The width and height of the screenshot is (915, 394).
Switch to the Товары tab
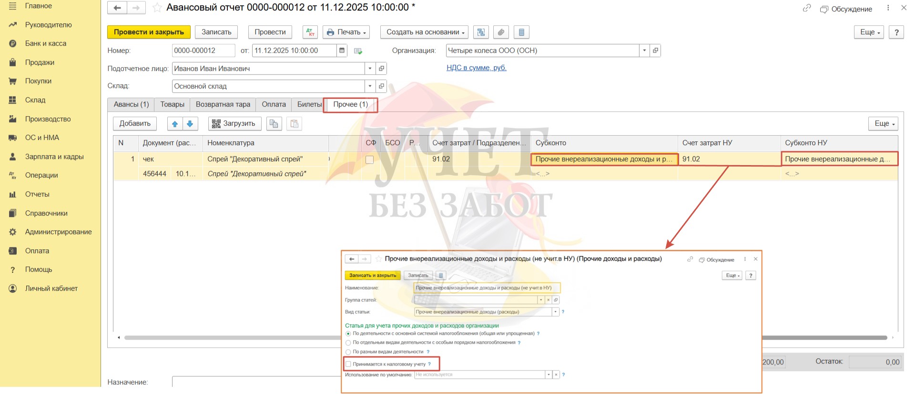click(x=173, y=105)
